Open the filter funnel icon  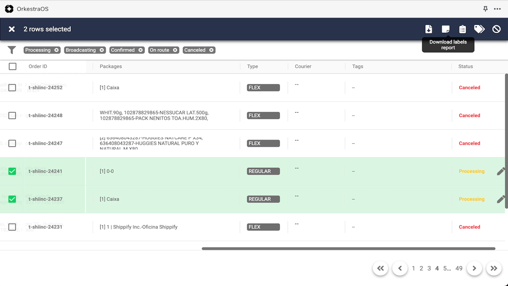coord(12,50)
